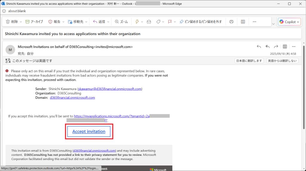The width and height of the screenshot is (306, 171).
Task: Open the toolbar more options (…) menu
Action: 255,22
